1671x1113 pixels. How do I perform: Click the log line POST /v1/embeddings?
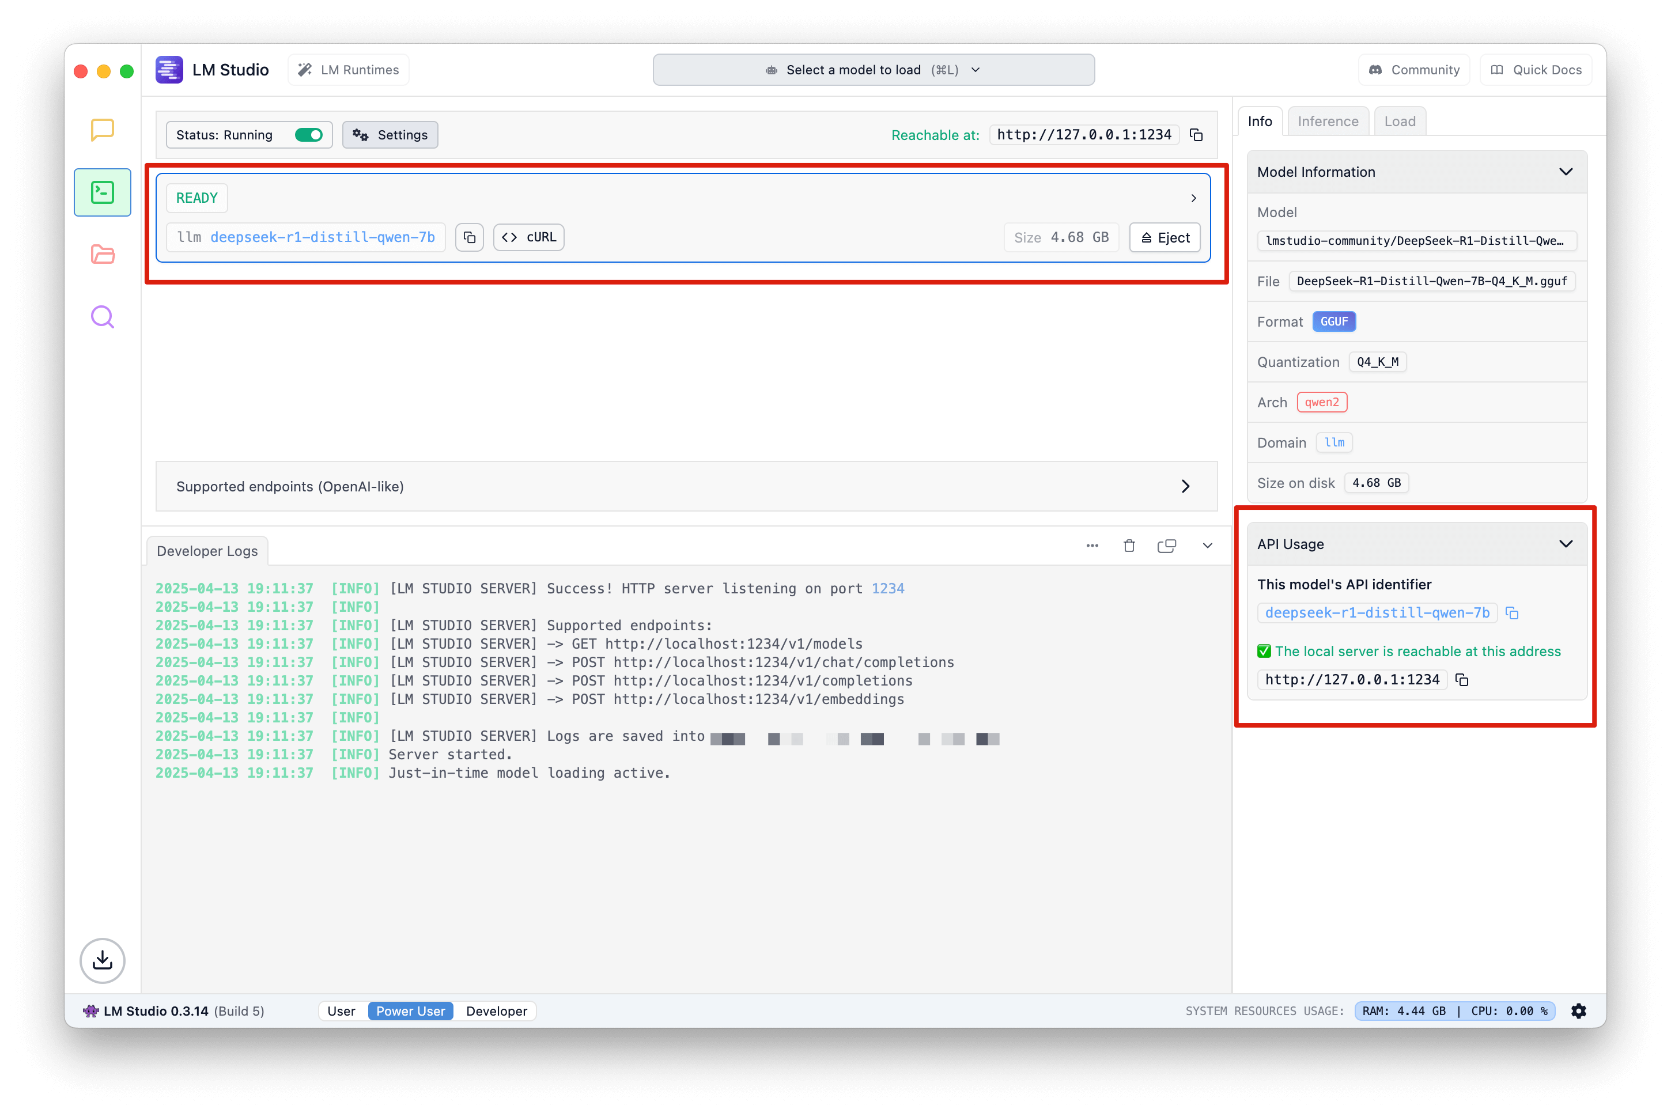(x=530, y=699)
